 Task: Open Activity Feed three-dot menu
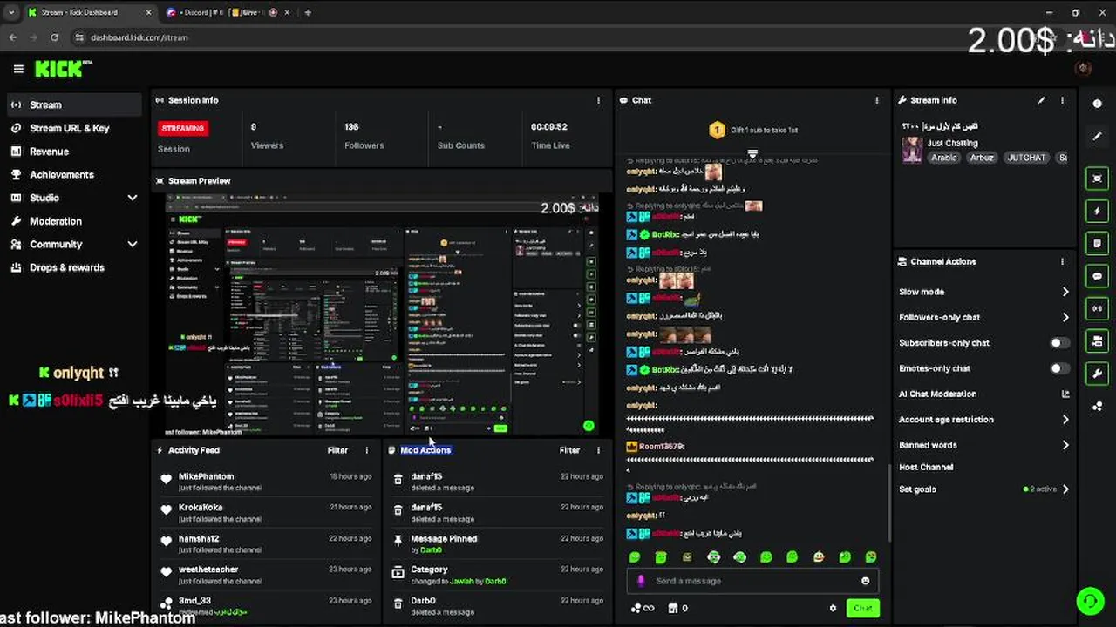tap(366, 450)
